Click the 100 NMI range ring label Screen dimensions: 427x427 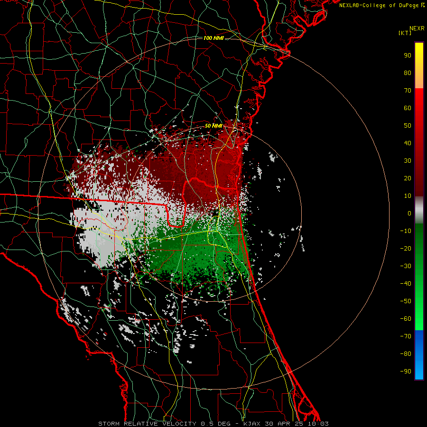[213, 38]
